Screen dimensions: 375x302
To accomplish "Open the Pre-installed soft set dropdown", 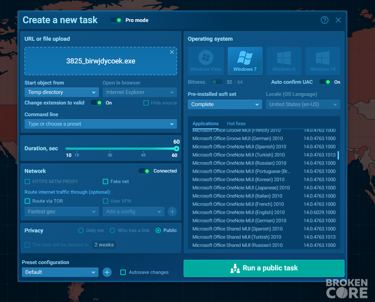I will tap(225, 104).
